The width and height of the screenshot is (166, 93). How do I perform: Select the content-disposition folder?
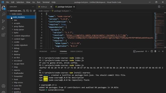pyautogui.click(x=22, y=36)
